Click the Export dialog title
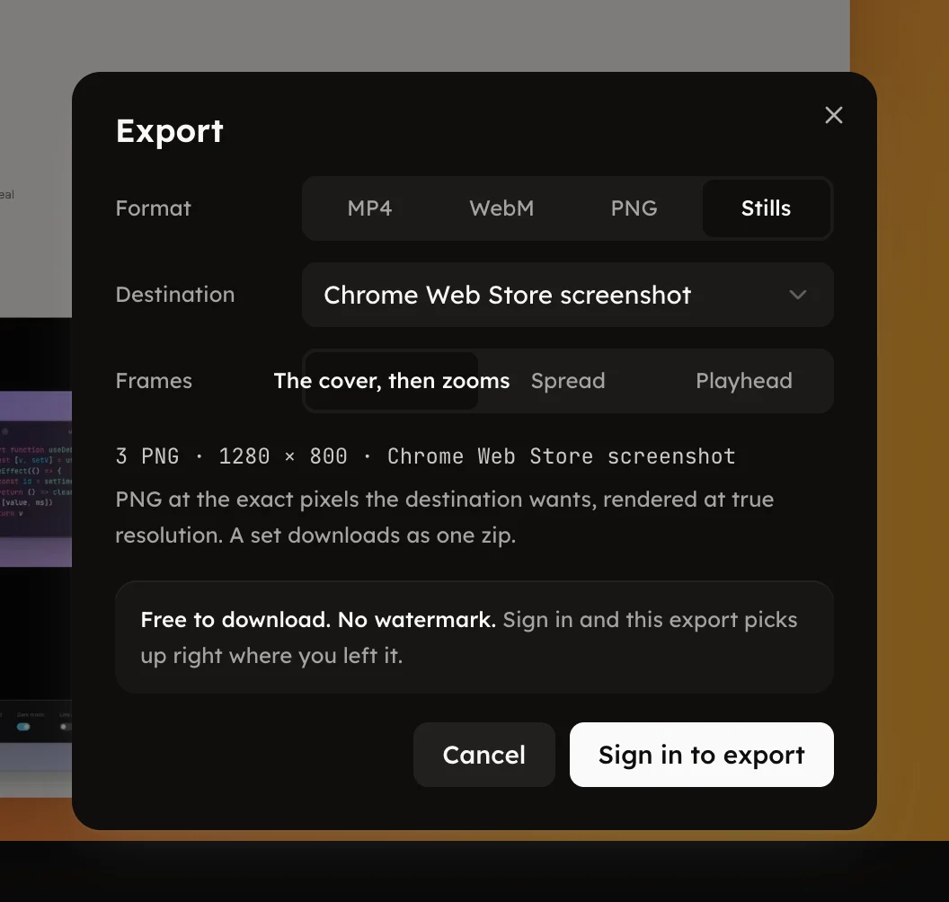 pos(170,131)
